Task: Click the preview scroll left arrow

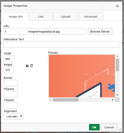Action: click(50, 100)
